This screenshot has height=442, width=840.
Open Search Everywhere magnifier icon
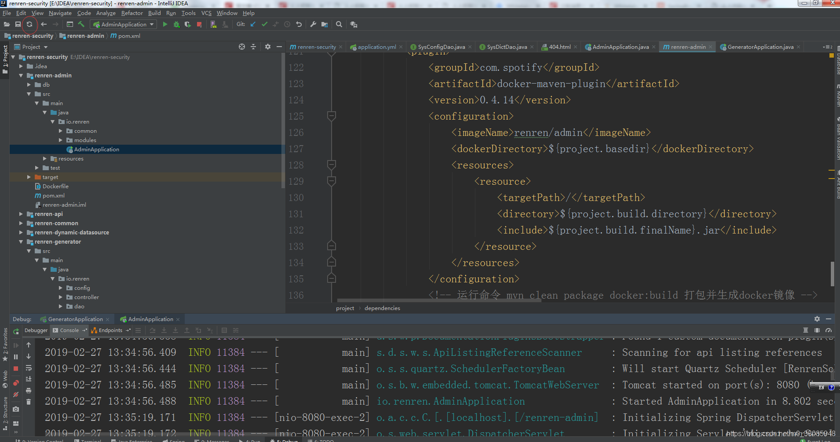coord(339,24)
